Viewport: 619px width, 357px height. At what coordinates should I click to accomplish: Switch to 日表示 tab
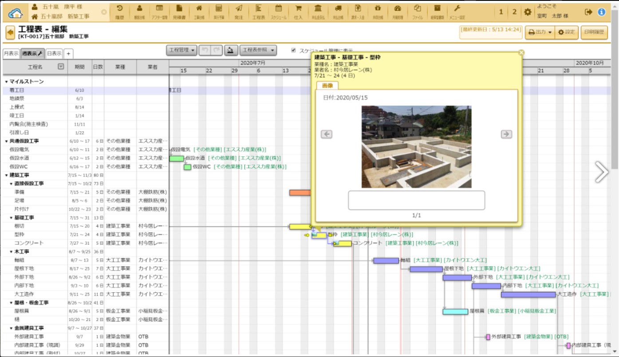click(x=54, y=53)
